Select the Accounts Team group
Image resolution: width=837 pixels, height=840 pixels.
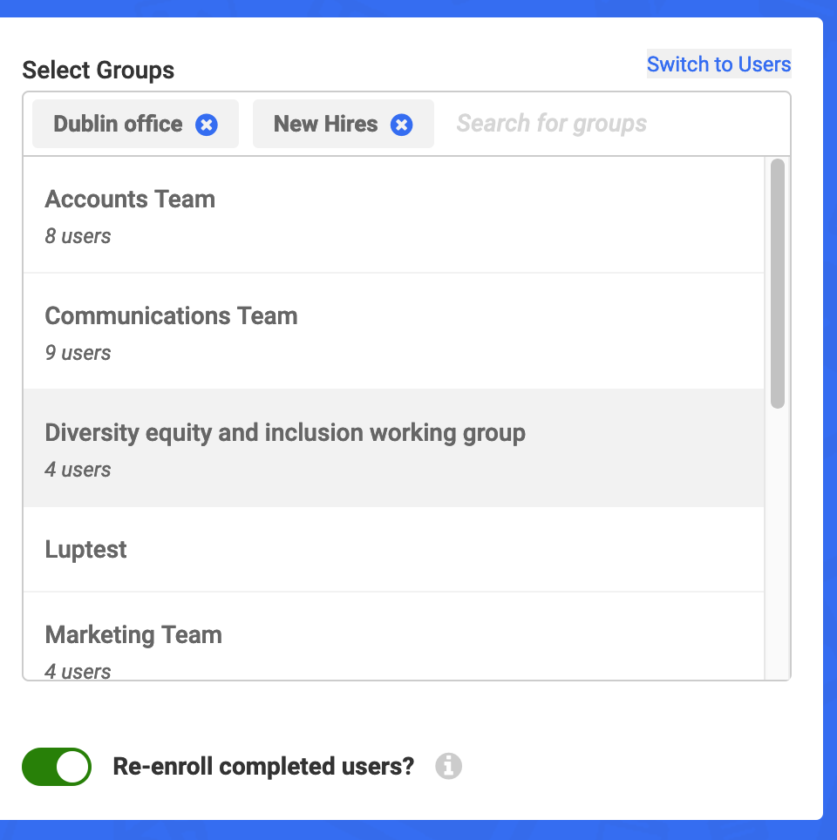point(393,215)
